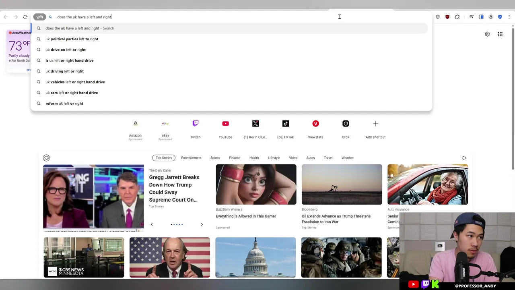Click the news feed logo icon
Image resolution: width=515 pixels, height=290 pixels.
tap(46, 158)
